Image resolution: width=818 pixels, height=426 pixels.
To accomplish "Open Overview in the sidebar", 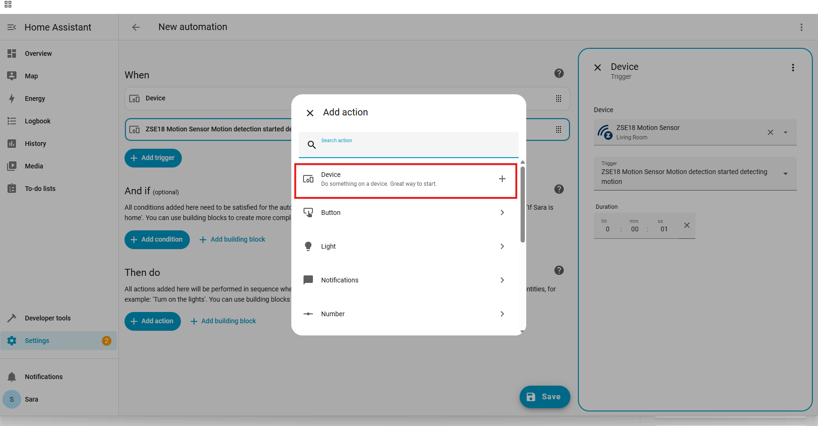I will 59,53.
